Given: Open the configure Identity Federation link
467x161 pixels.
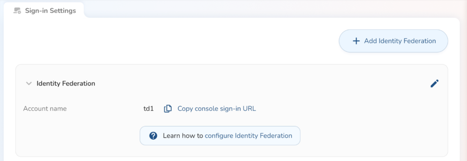Looking at the screenshot, I should pos(249,136).
